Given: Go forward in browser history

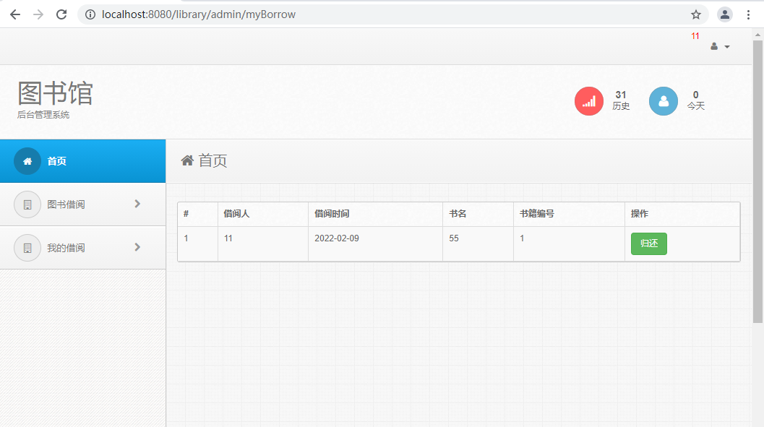Looking at the screenshot, I should 38,14.
